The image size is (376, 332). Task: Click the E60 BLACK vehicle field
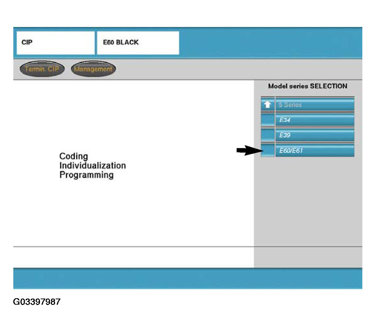(x=138, y=43)
